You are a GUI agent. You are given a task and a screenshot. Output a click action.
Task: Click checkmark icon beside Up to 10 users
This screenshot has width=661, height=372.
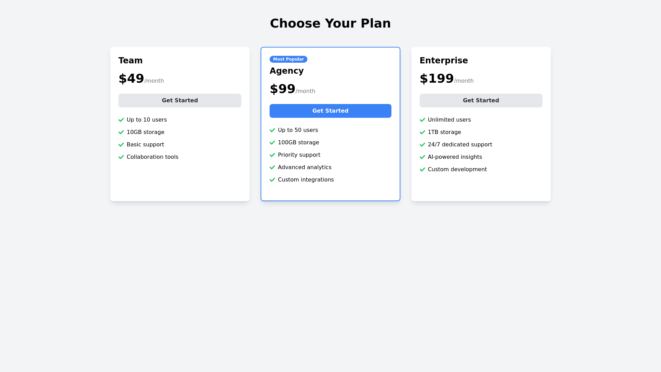tap(121, 120)
